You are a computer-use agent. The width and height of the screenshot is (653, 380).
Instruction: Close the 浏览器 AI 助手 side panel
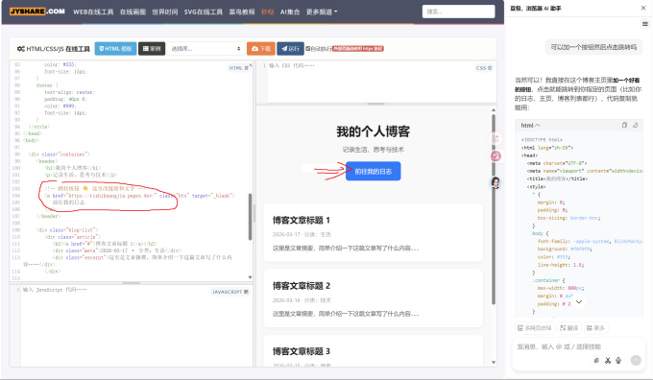tap(643, 8)
